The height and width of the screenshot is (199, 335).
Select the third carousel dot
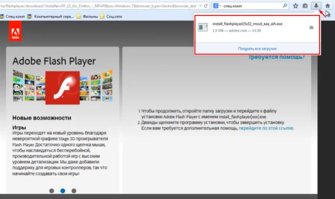(x=74, y=191)
